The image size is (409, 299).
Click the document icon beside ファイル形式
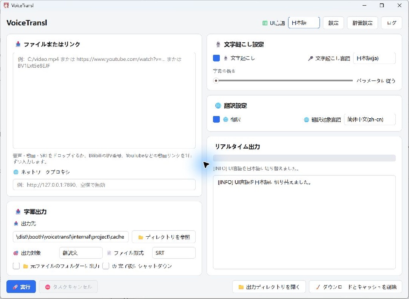[109, 253]
